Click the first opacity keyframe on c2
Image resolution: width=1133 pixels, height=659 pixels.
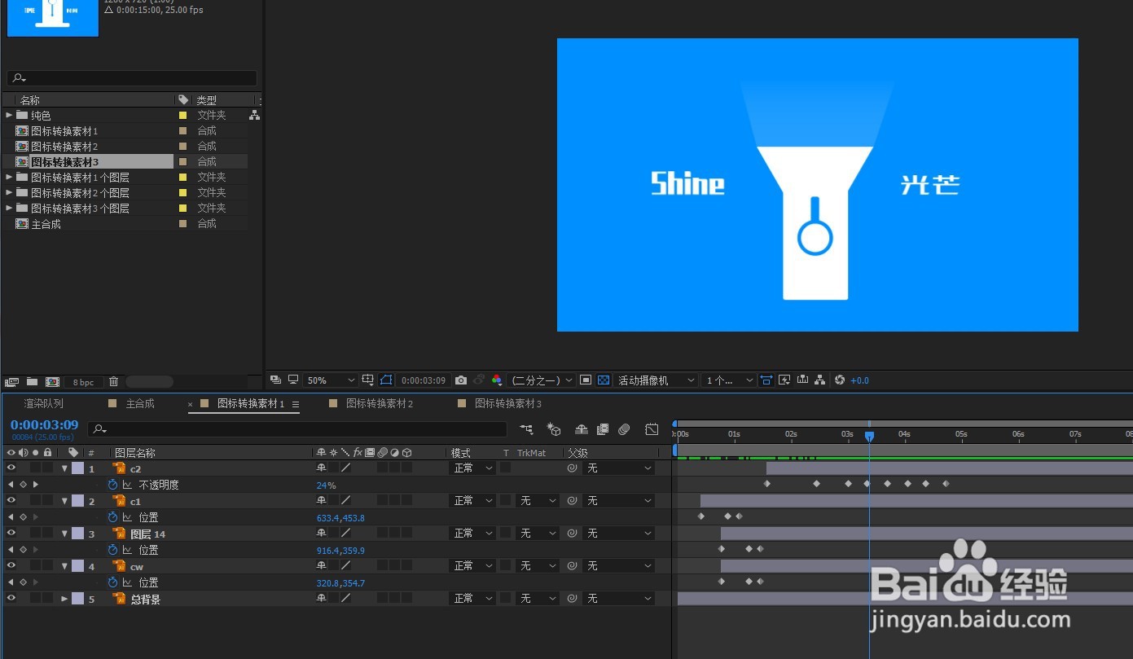point(766,484)
